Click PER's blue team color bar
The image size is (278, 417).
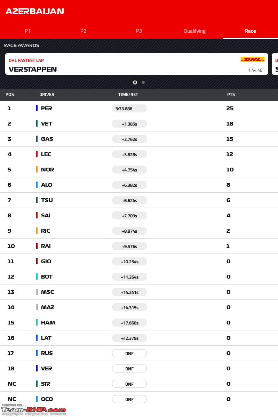click(37, 108)
